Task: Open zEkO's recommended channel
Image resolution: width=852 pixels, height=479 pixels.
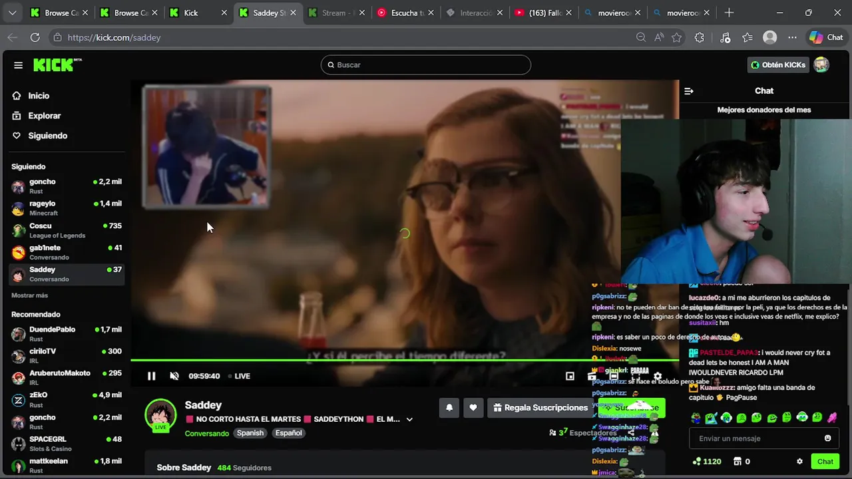Action: tap(67, 400)
